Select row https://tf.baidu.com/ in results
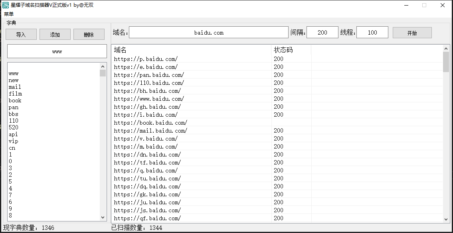Viewport: 453px width, 233px height. pos(277,163)
